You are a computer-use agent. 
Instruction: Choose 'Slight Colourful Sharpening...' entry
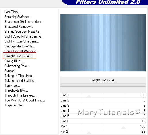coord(24,36)
